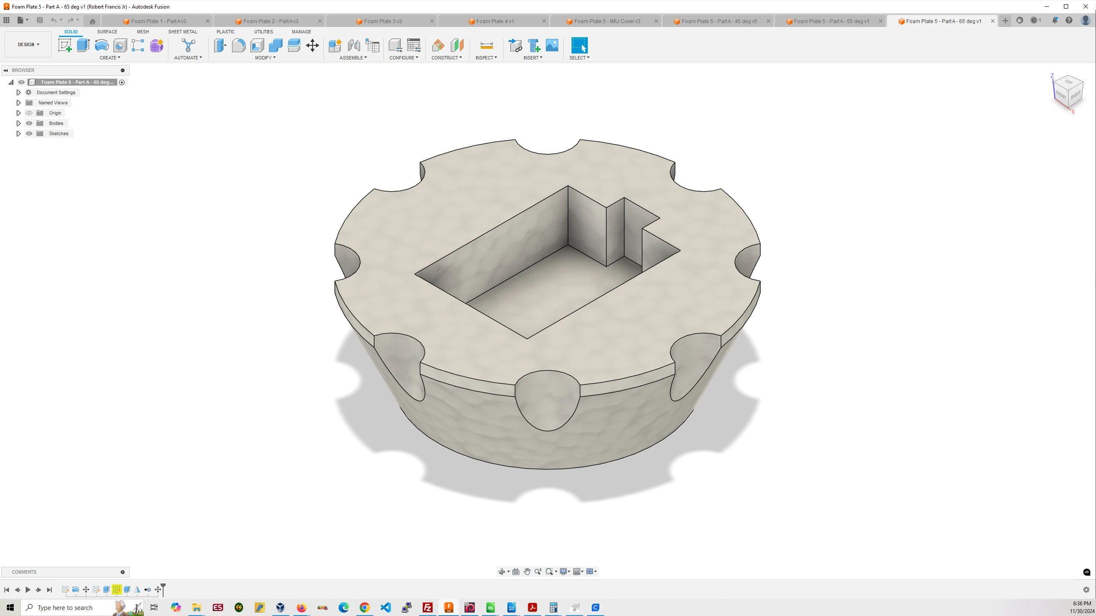
Task: Jump to the timeline beginning
Action: [x=6, y=590]
